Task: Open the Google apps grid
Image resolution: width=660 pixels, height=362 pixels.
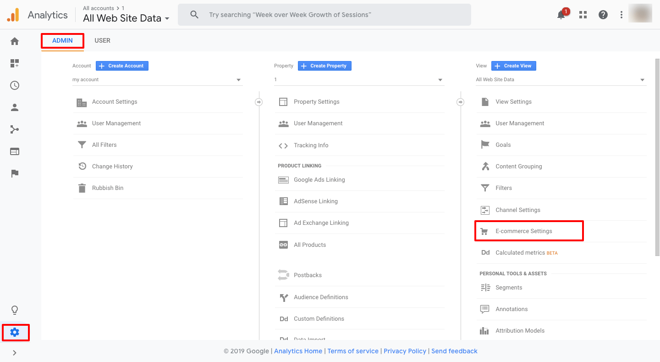Action: [583, 14]
